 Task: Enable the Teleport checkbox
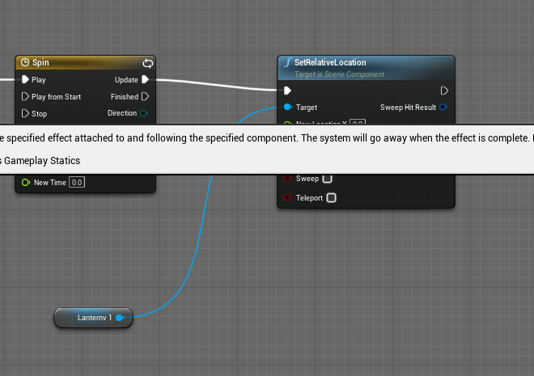click(331, 197)
